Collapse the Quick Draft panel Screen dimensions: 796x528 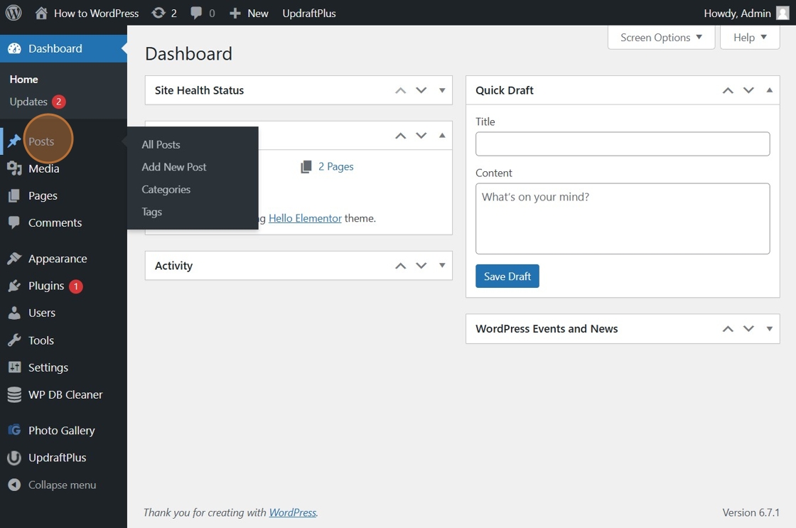point(770,90)
